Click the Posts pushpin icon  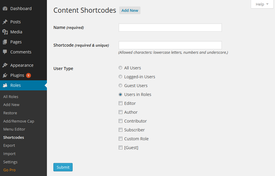tap(5, 22)
